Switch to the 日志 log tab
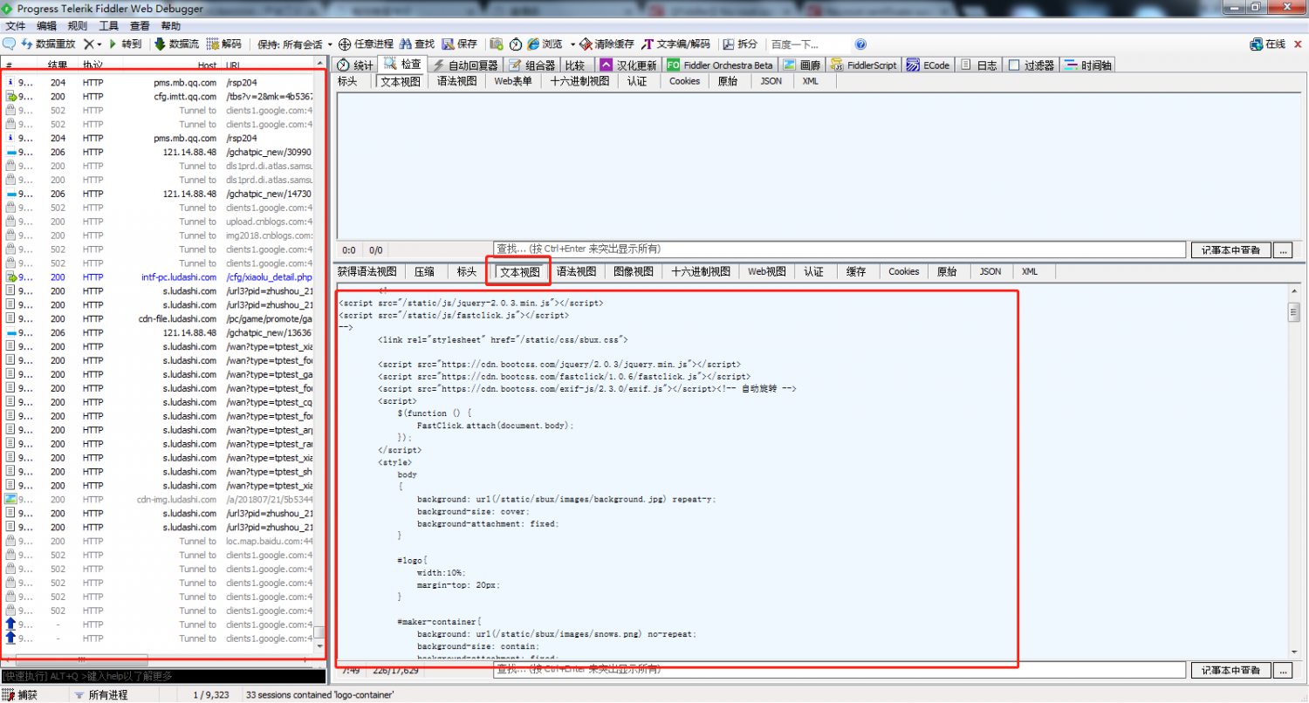This screenshot has height=703, width=1309. point(979,65)
